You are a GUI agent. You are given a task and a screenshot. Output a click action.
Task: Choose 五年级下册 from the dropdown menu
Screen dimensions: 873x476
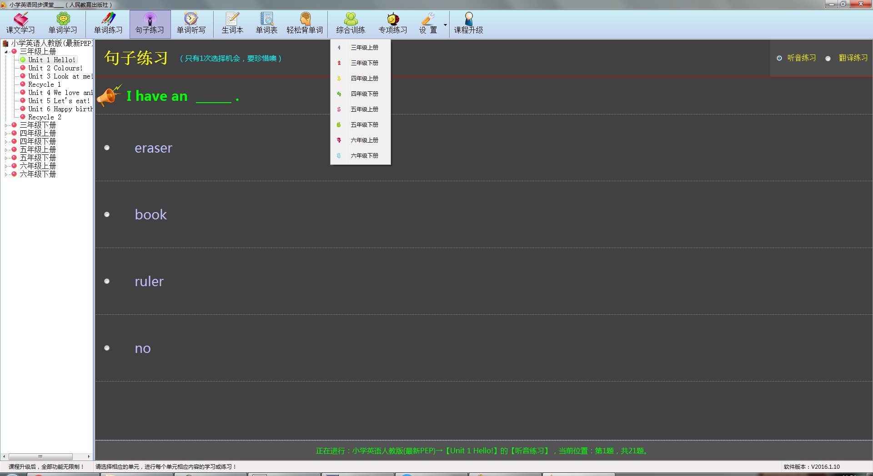coord(364,125)
